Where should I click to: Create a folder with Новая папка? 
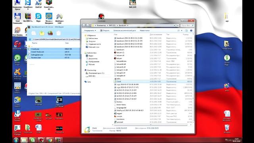[x=144, y=31]
